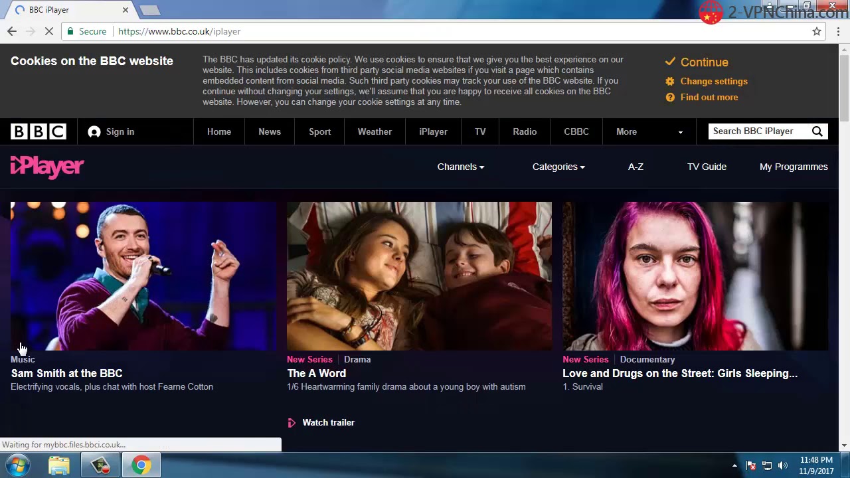Click the search magnifier icon
Image resolution: width=850 pixels, height=478 pixels.
817,131
